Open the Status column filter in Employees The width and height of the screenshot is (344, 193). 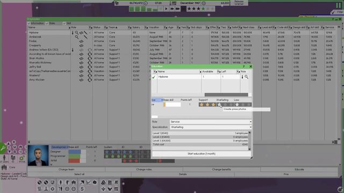[105, 27]
